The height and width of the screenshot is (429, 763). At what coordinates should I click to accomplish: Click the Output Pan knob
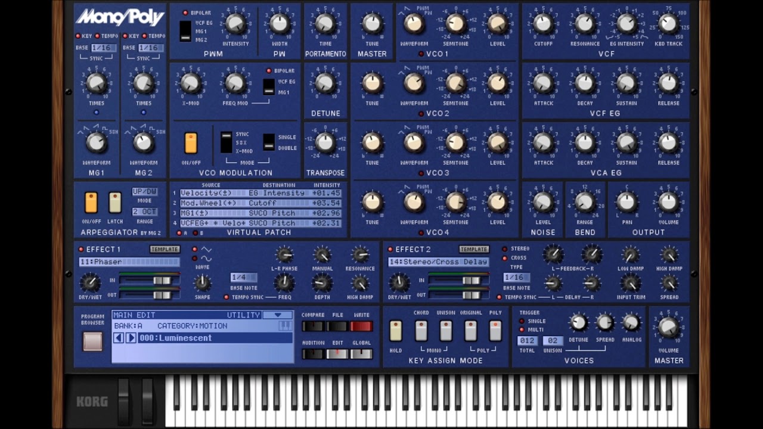point(626,202)
